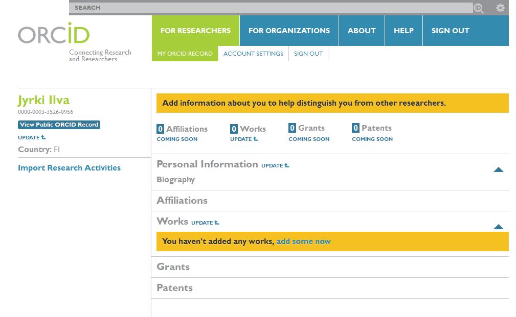Click the Works section heading
The image size is (516, 317).
click(x=172, y=222)
